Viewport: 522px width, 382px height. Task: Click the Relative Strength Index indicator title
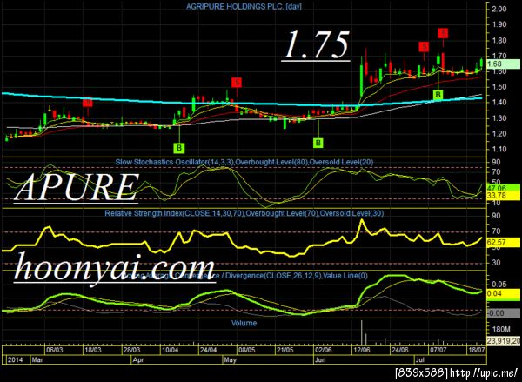tap(244, 213)
